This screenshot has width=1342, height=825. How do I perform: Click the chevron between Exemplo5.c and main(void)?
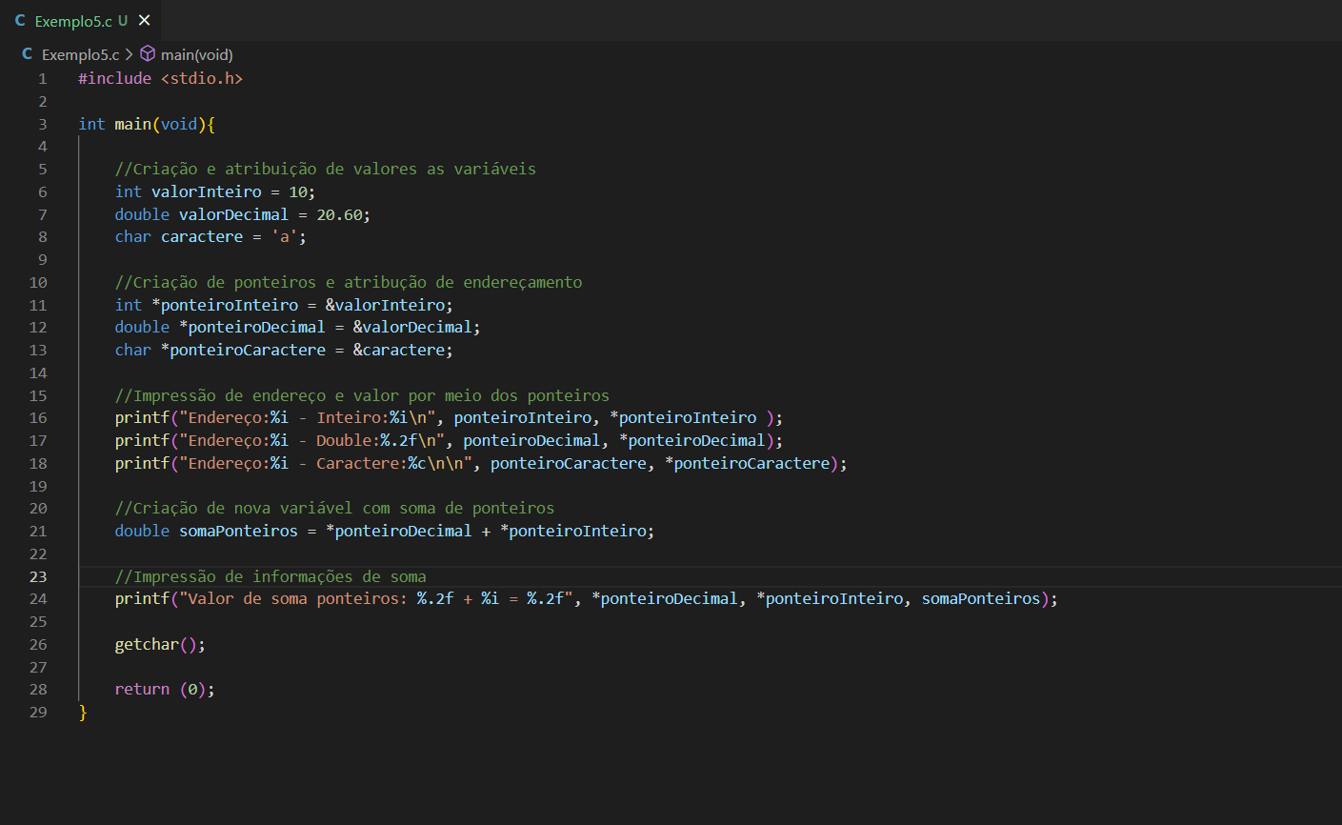tap(130, 54)
